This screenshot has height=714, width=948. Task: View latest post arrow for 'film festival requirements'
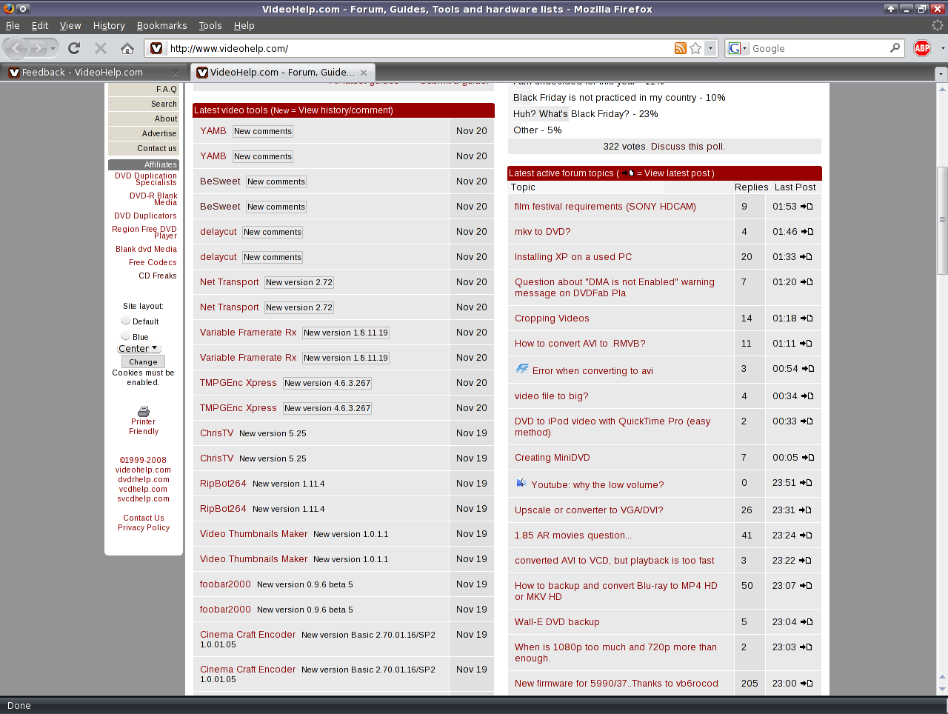pyautogui.click(x=807, y=207)
